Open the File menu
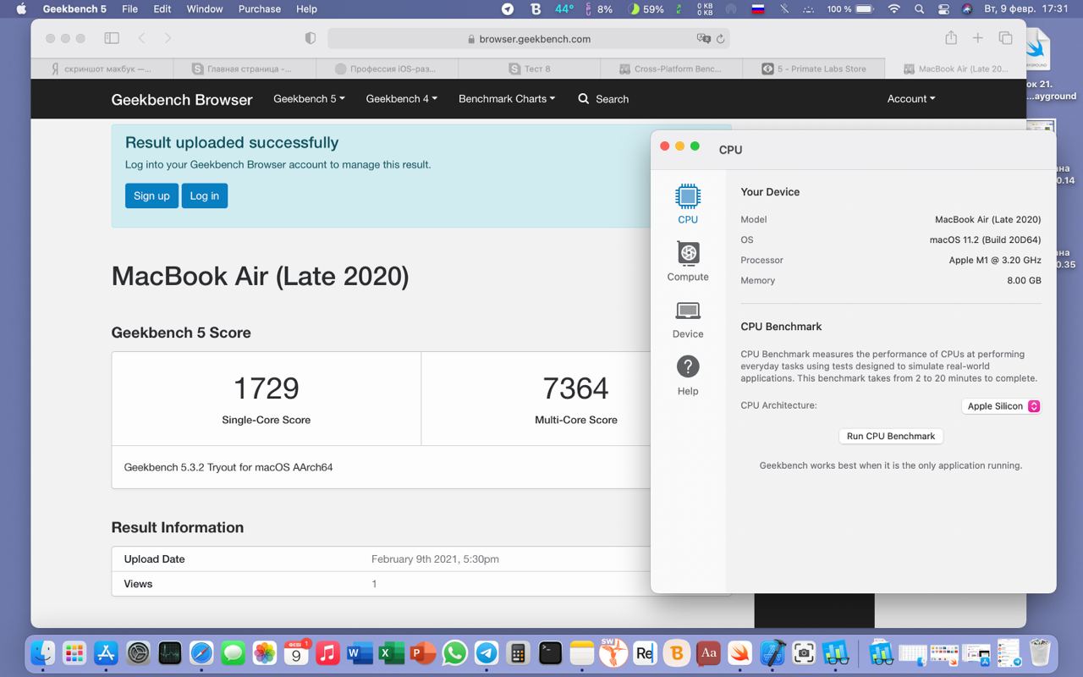 (x=129, y=9)
